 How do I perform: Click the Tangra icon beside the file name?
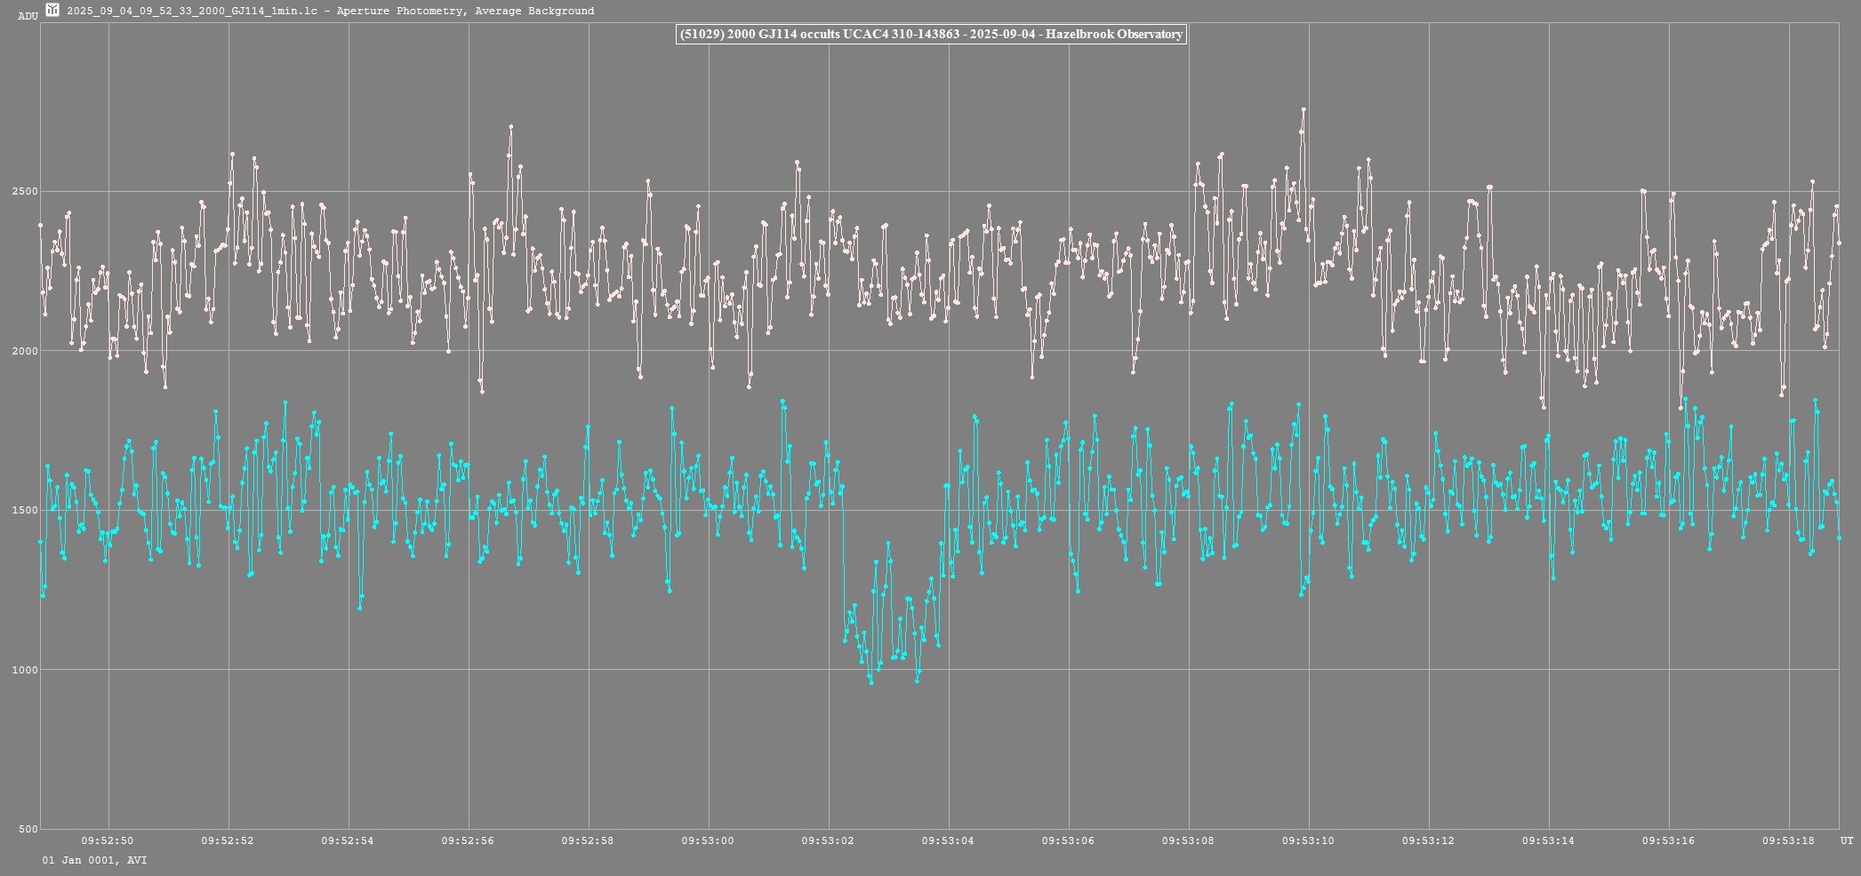(52, 11)
